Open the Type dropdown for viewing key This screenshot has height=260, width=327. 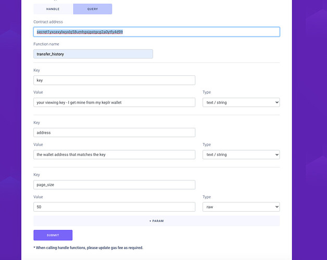tap(241, 102)
